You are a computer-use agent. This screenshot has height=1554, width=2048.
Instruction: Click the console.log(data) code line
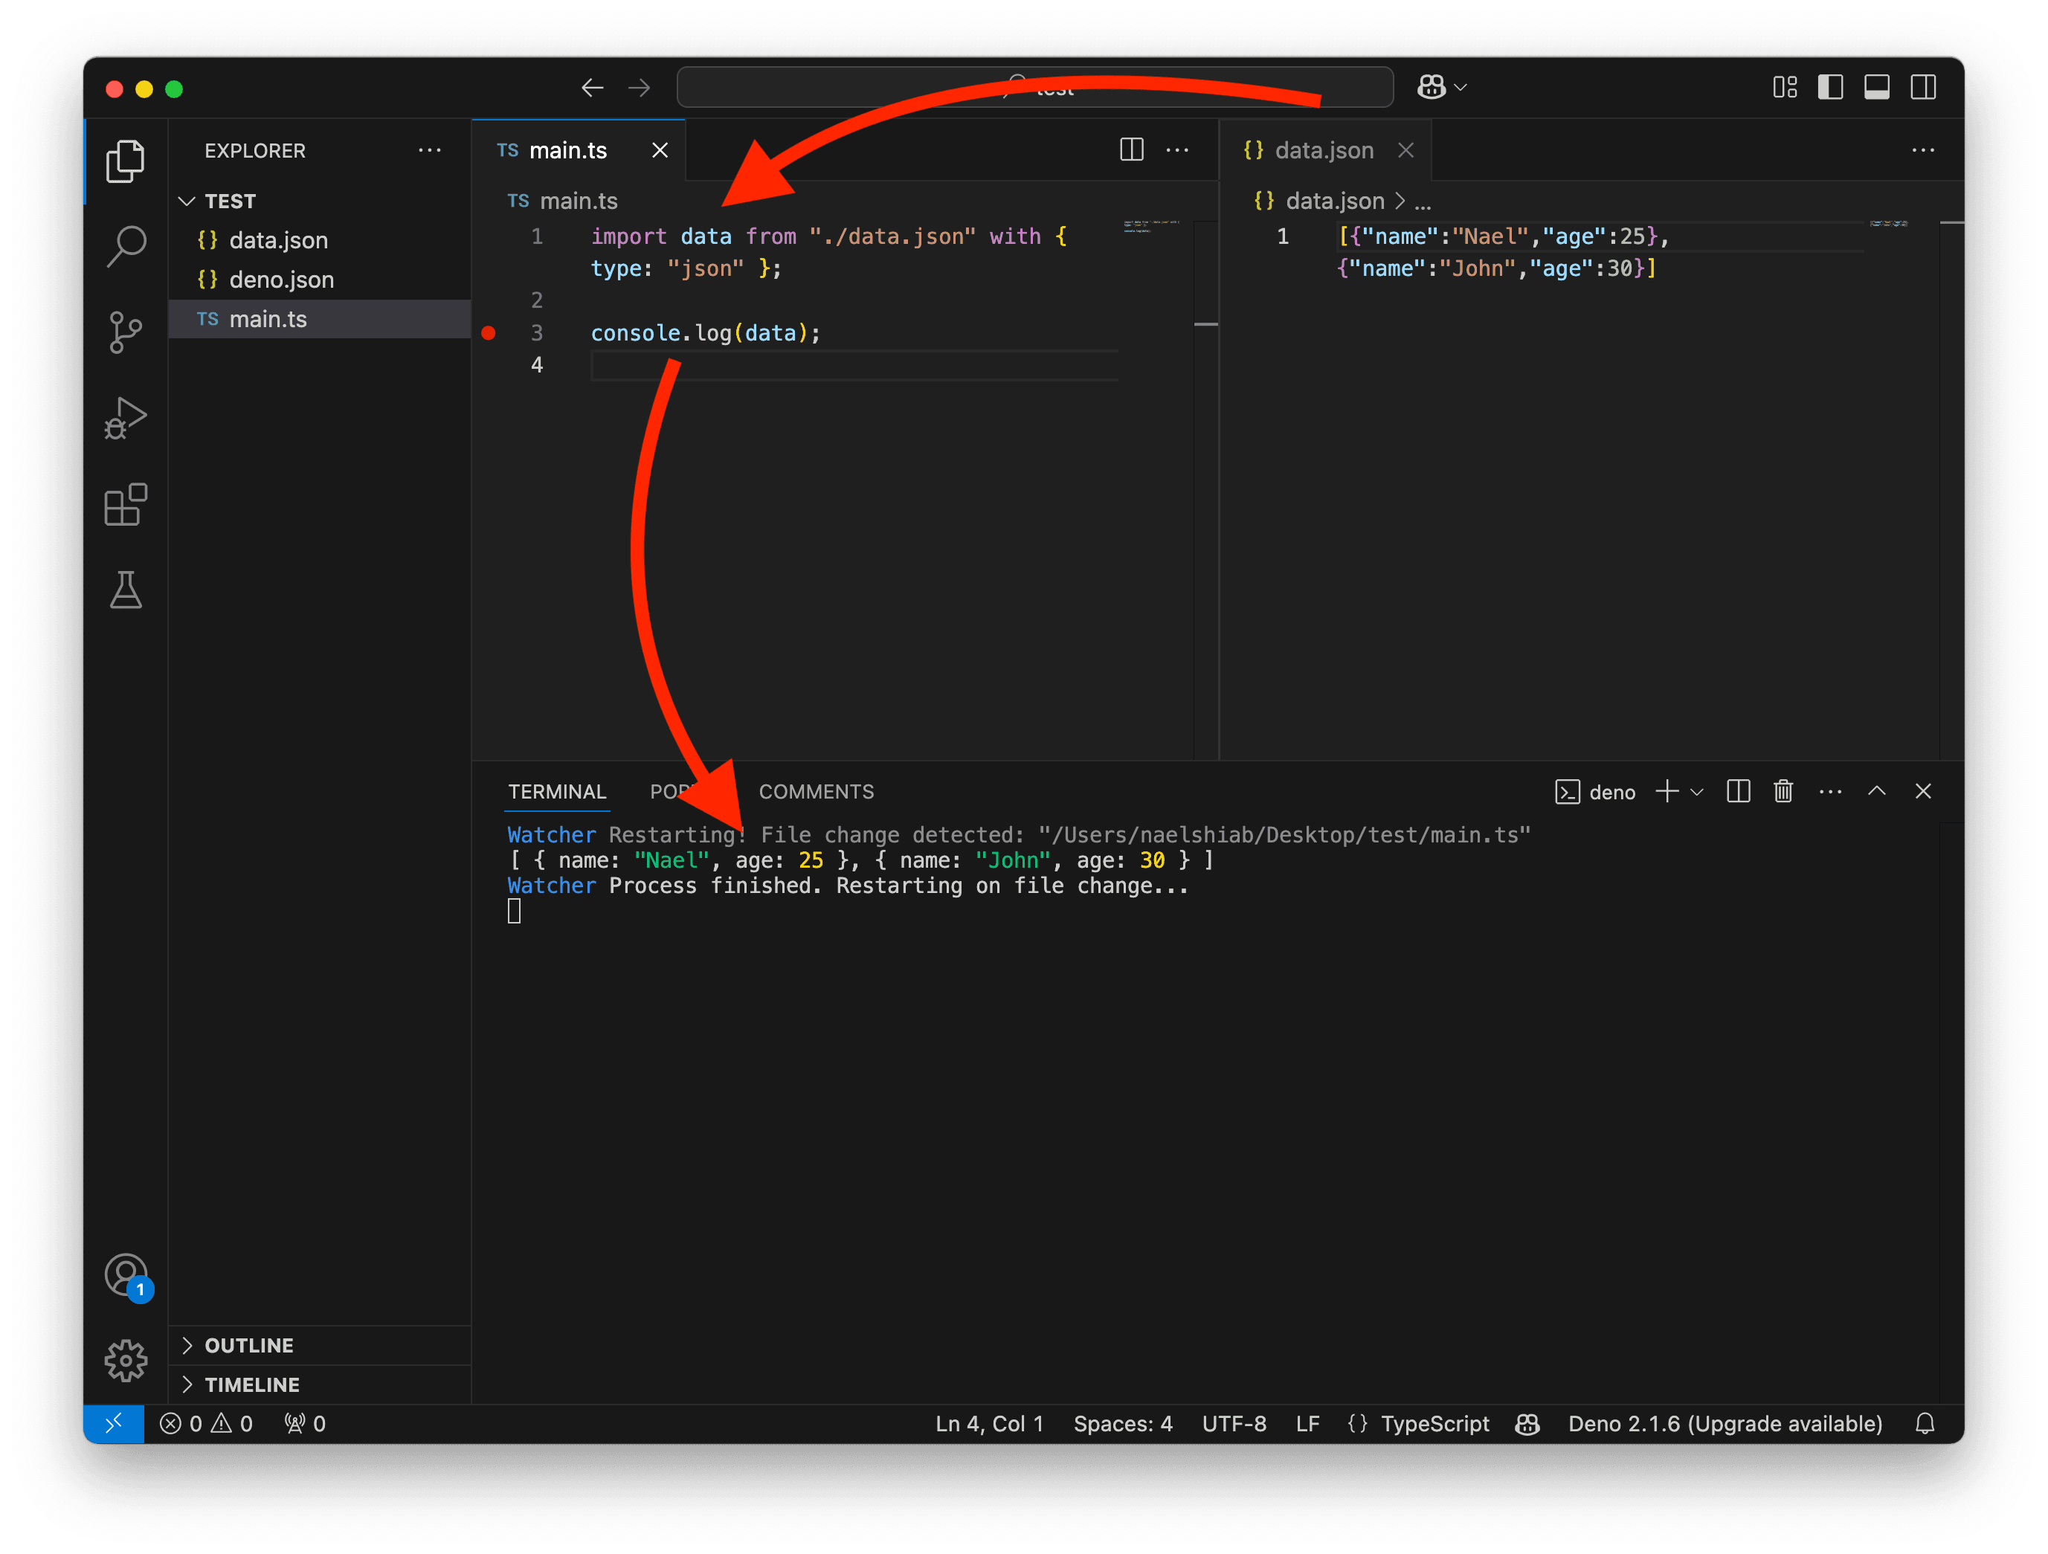coord(706,333)
